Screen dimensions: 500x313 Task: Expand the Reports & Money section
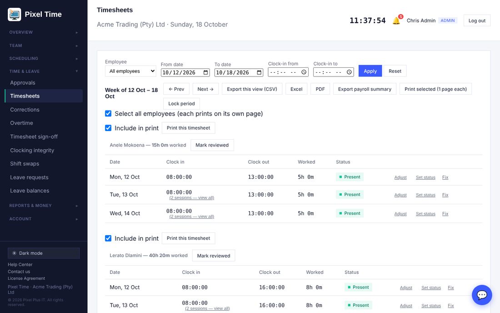coord(44,206)
